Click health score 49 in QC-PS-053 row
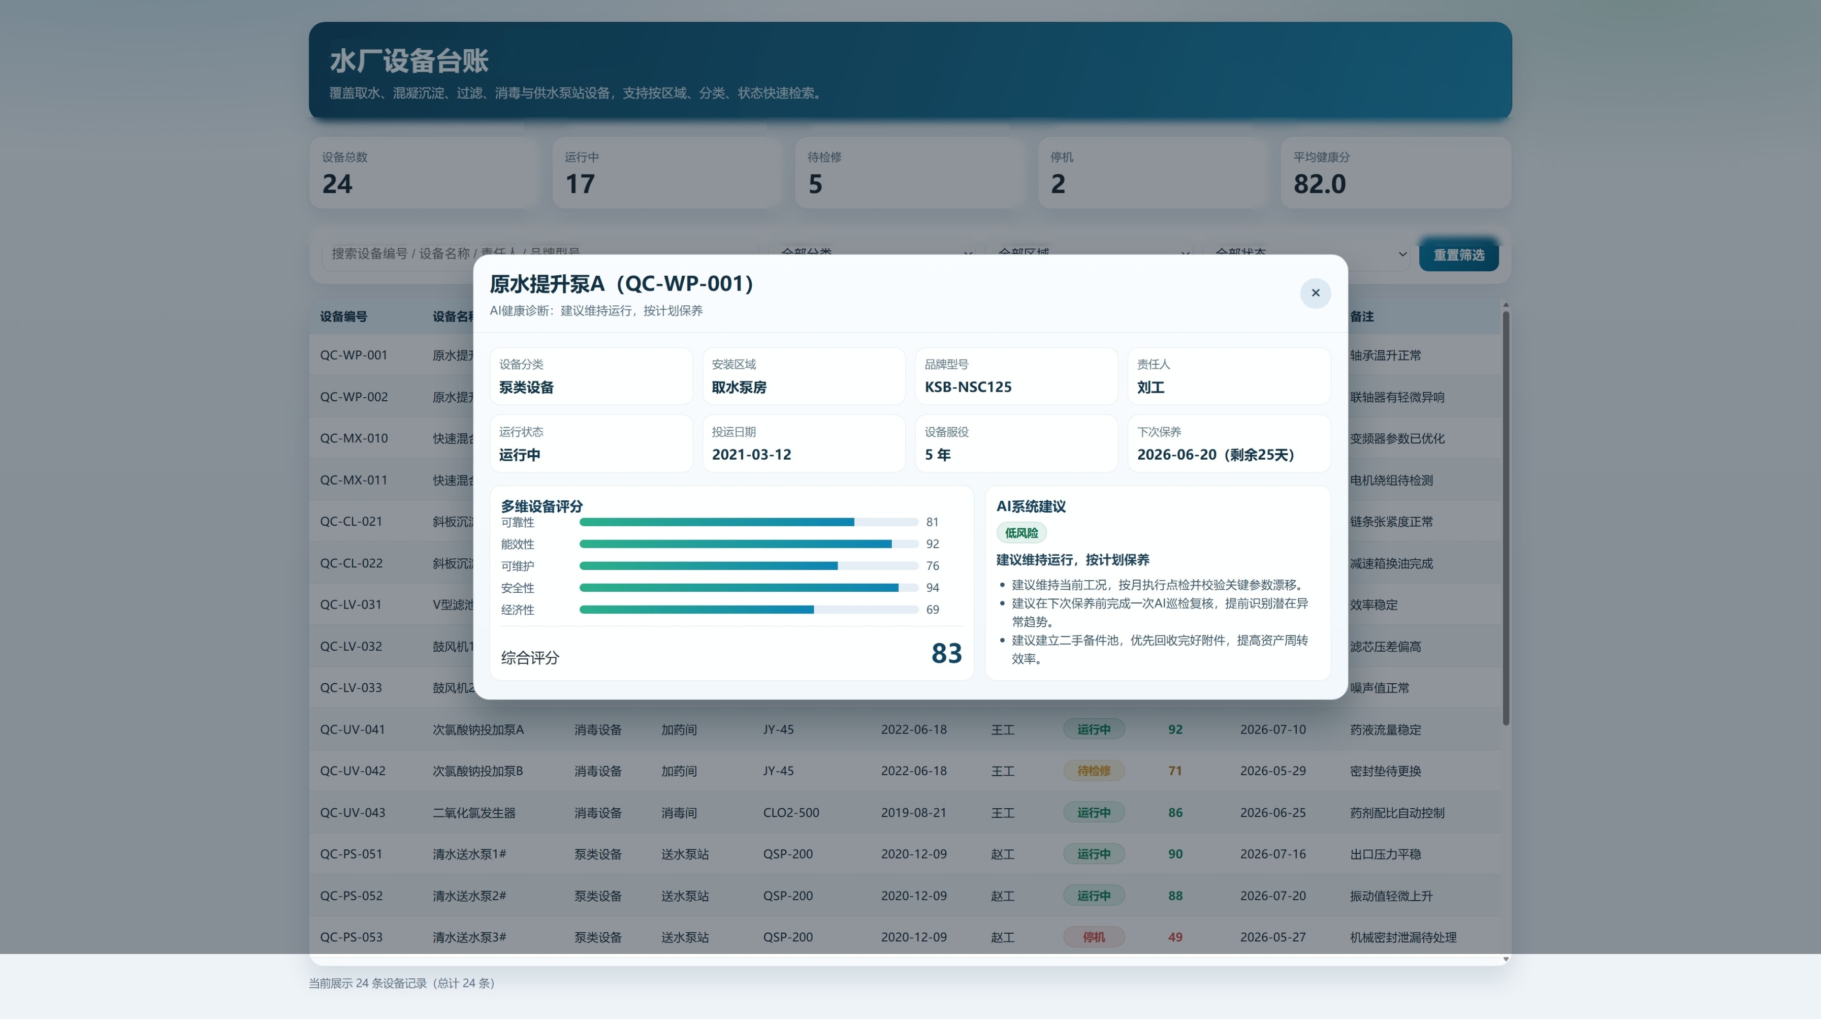This screenshot has width=1821, height=1019. [1175, 937]
